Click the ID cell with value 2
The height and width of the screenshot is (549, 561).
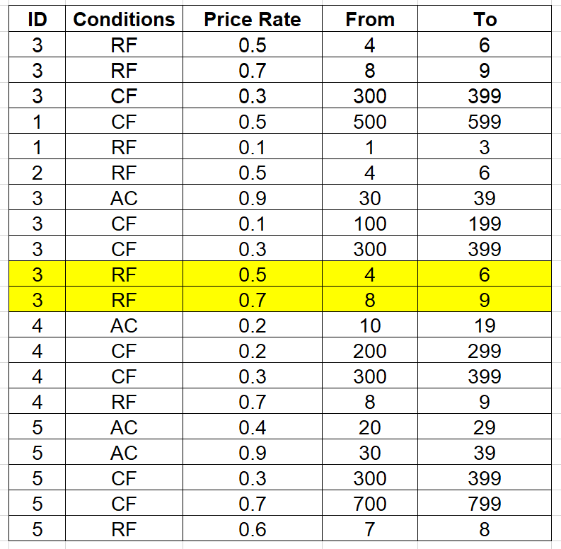click(x=37, y=173)
